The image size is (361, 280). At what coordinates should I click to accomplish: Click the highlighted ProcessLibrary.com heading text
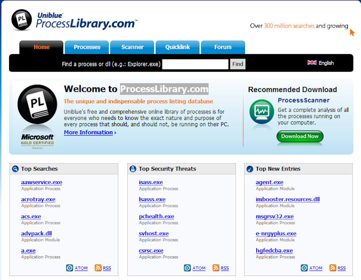point(164,89)
